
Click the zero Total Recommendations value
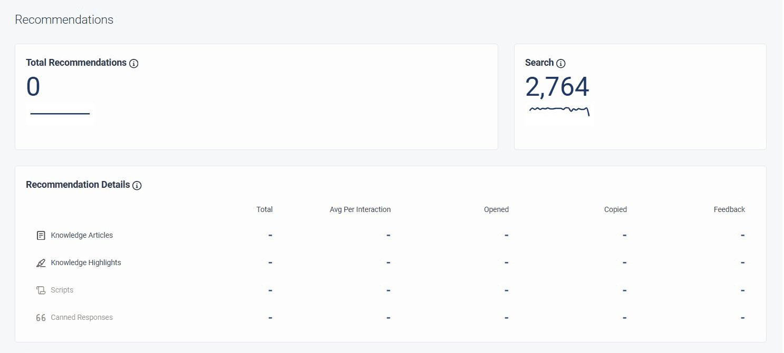(33, 87)
